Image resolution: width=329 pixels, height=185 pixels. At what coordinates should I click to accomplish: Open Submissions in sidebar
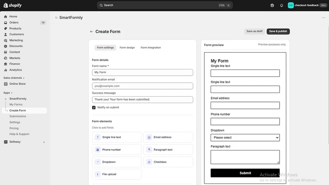18,116
